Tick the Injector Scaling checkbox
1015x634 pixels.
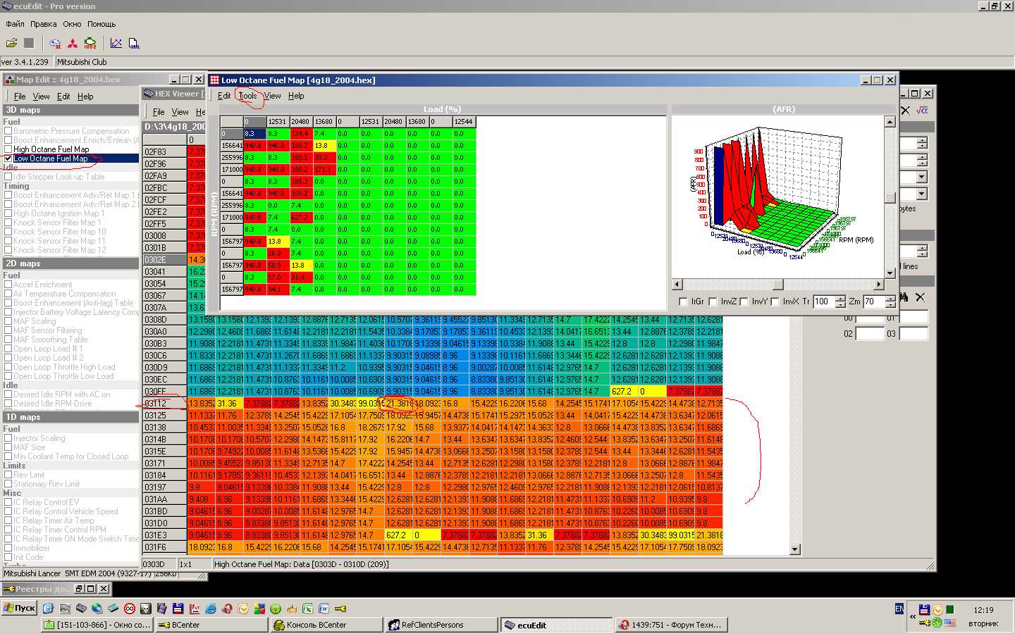(8, 438)
